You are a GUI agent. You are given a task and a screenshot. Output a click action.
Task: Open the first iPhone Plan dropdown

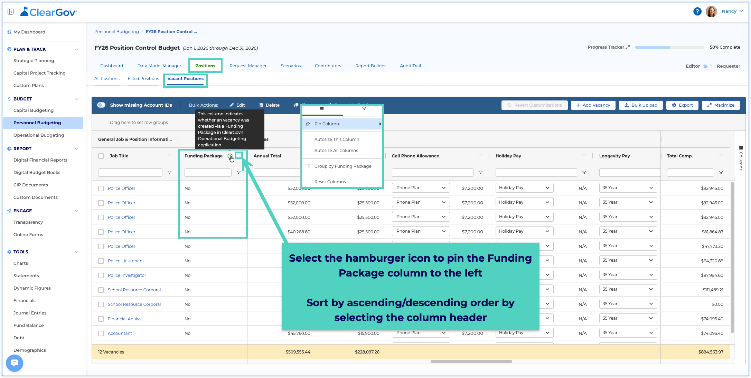coord(421,188)
